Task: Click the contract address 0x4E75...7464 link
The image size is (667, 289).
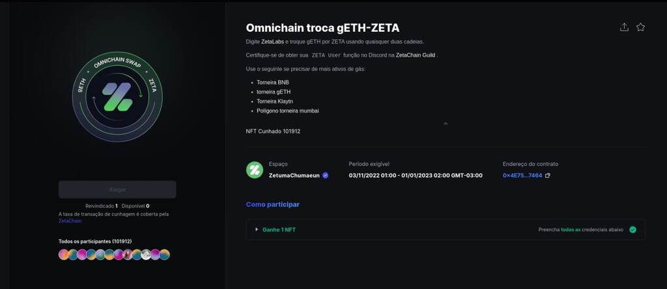Action: click(x=522, y=176)
